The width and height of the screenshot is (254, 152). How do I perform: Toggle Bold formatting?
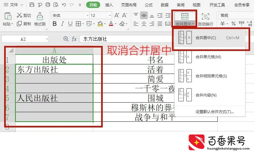click(x=55, y=24)
